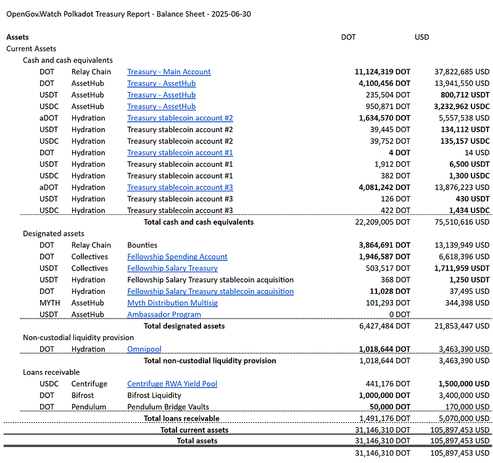Open the Treasury - Main Account link
The image size is (493, 463).
click(x=169, y=72)
